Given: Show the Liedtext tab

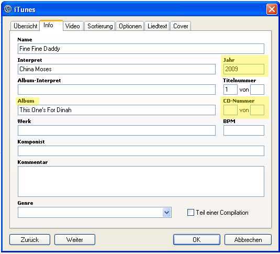Looking at the screenshot, I should pyautogui.click(x=157, y=26).
